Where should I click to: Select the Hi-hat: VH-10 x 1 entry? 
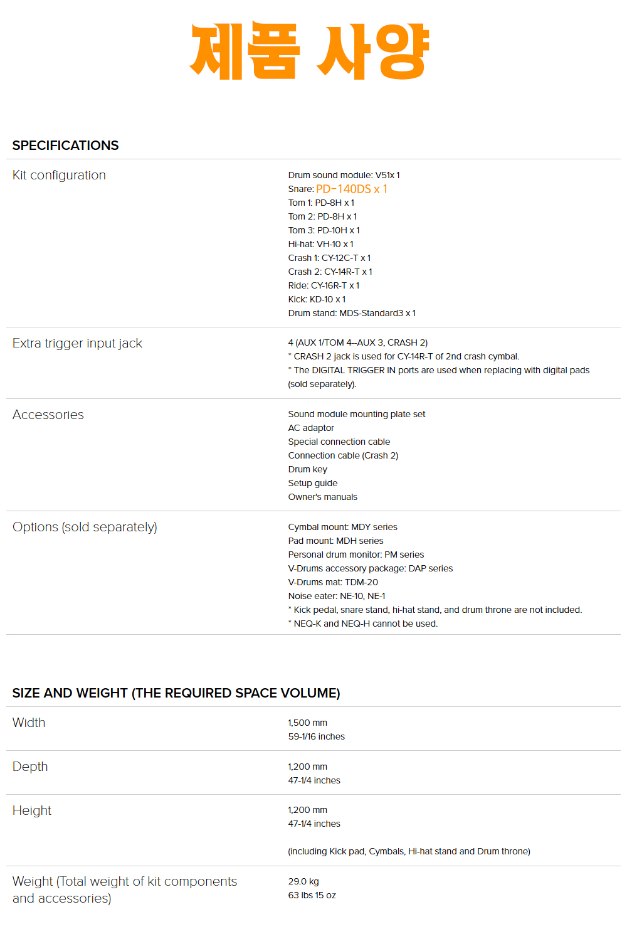[x=320, y=244]
